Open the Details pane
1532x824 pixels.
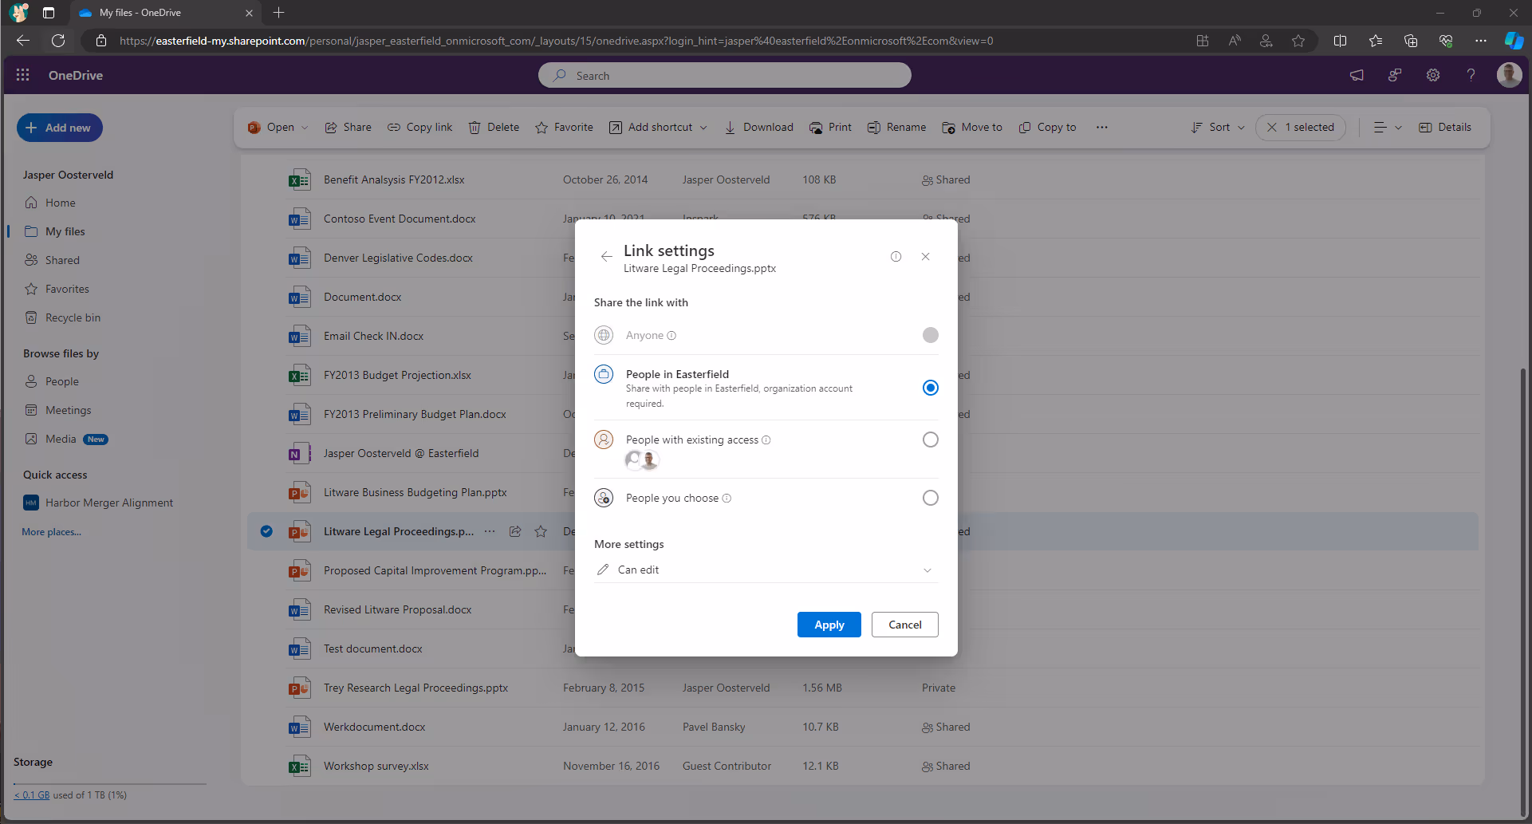pos(1445,127)
